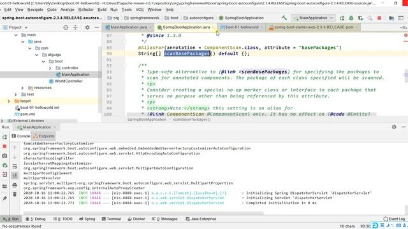Image resolution: width=408 pixels, height=229 pixels.
Task: Expand the target folder
Action: [9, 101]
